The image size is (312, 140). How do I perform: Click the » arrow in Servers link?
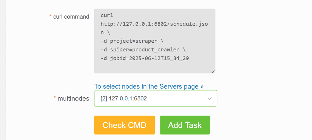(x=202, y=87)
